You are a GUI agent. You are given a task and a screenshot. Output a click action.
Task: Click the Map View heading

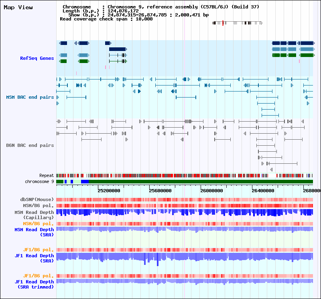click(18, 7)
